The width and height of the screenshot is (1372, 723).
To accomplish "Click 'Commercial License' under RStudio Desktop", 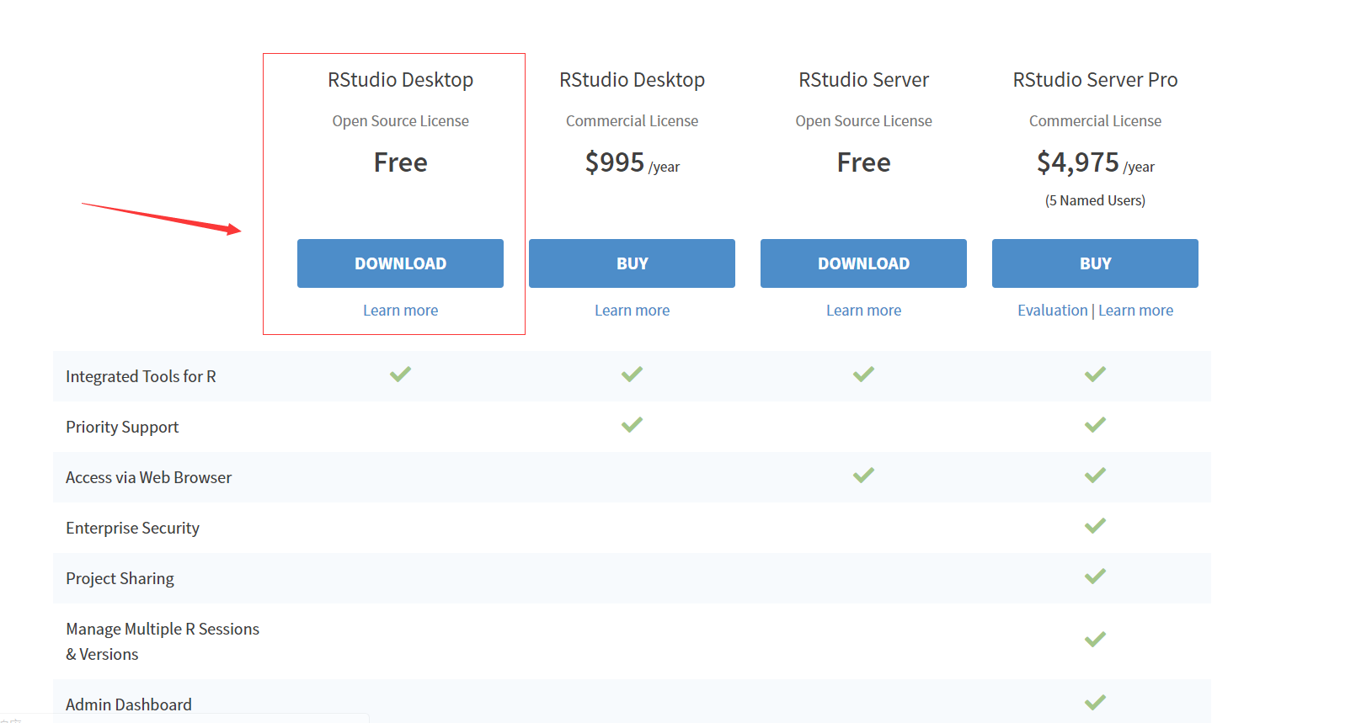I will tap(632, 121).
